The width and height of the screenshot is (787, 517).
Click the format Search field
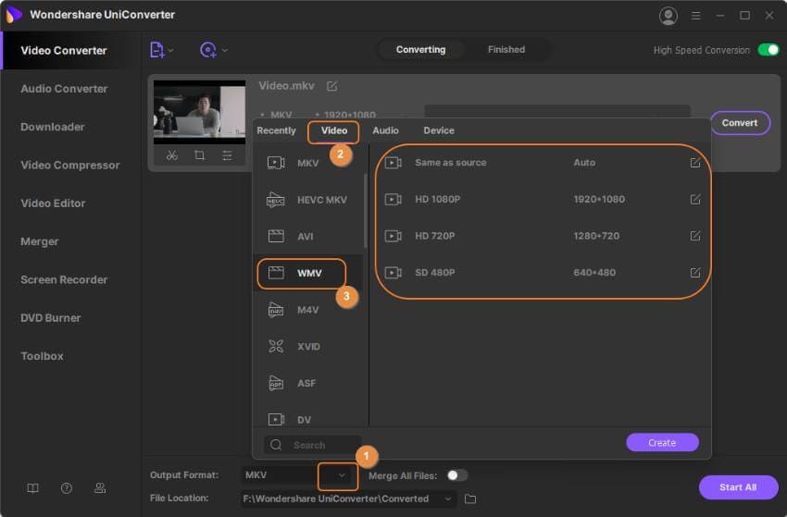312,445
